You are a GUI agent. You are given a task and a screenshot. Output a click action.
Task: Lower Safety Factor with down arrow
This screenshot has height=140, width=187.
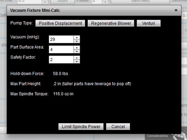point(77,62)
